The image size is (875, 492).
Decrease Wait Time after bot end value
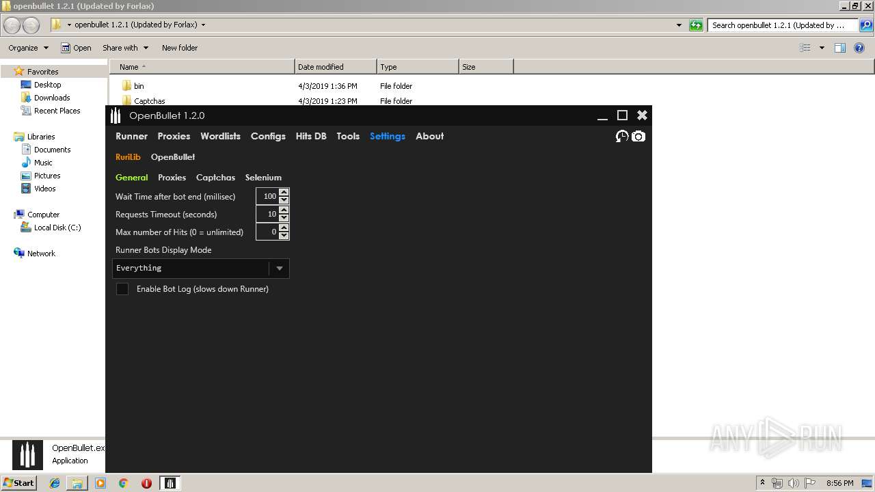284,200
